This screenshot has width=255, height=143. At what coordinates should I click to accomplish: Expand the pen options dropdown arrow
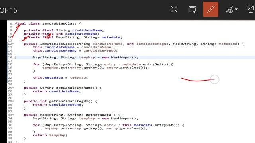(x=236, y=10)
